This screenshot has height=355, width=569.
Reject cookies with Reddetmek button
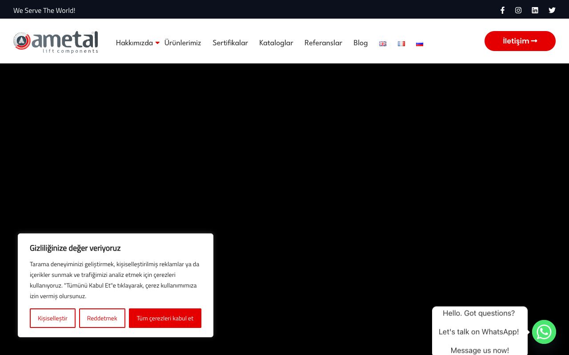click(x=102, y=318)
